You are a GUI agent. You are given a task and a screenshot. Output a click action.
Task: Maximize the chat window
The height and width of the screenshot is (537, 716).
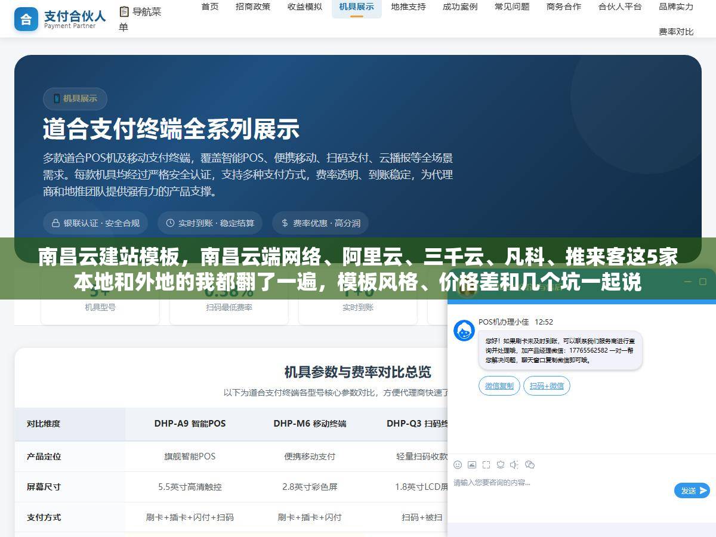703,282
